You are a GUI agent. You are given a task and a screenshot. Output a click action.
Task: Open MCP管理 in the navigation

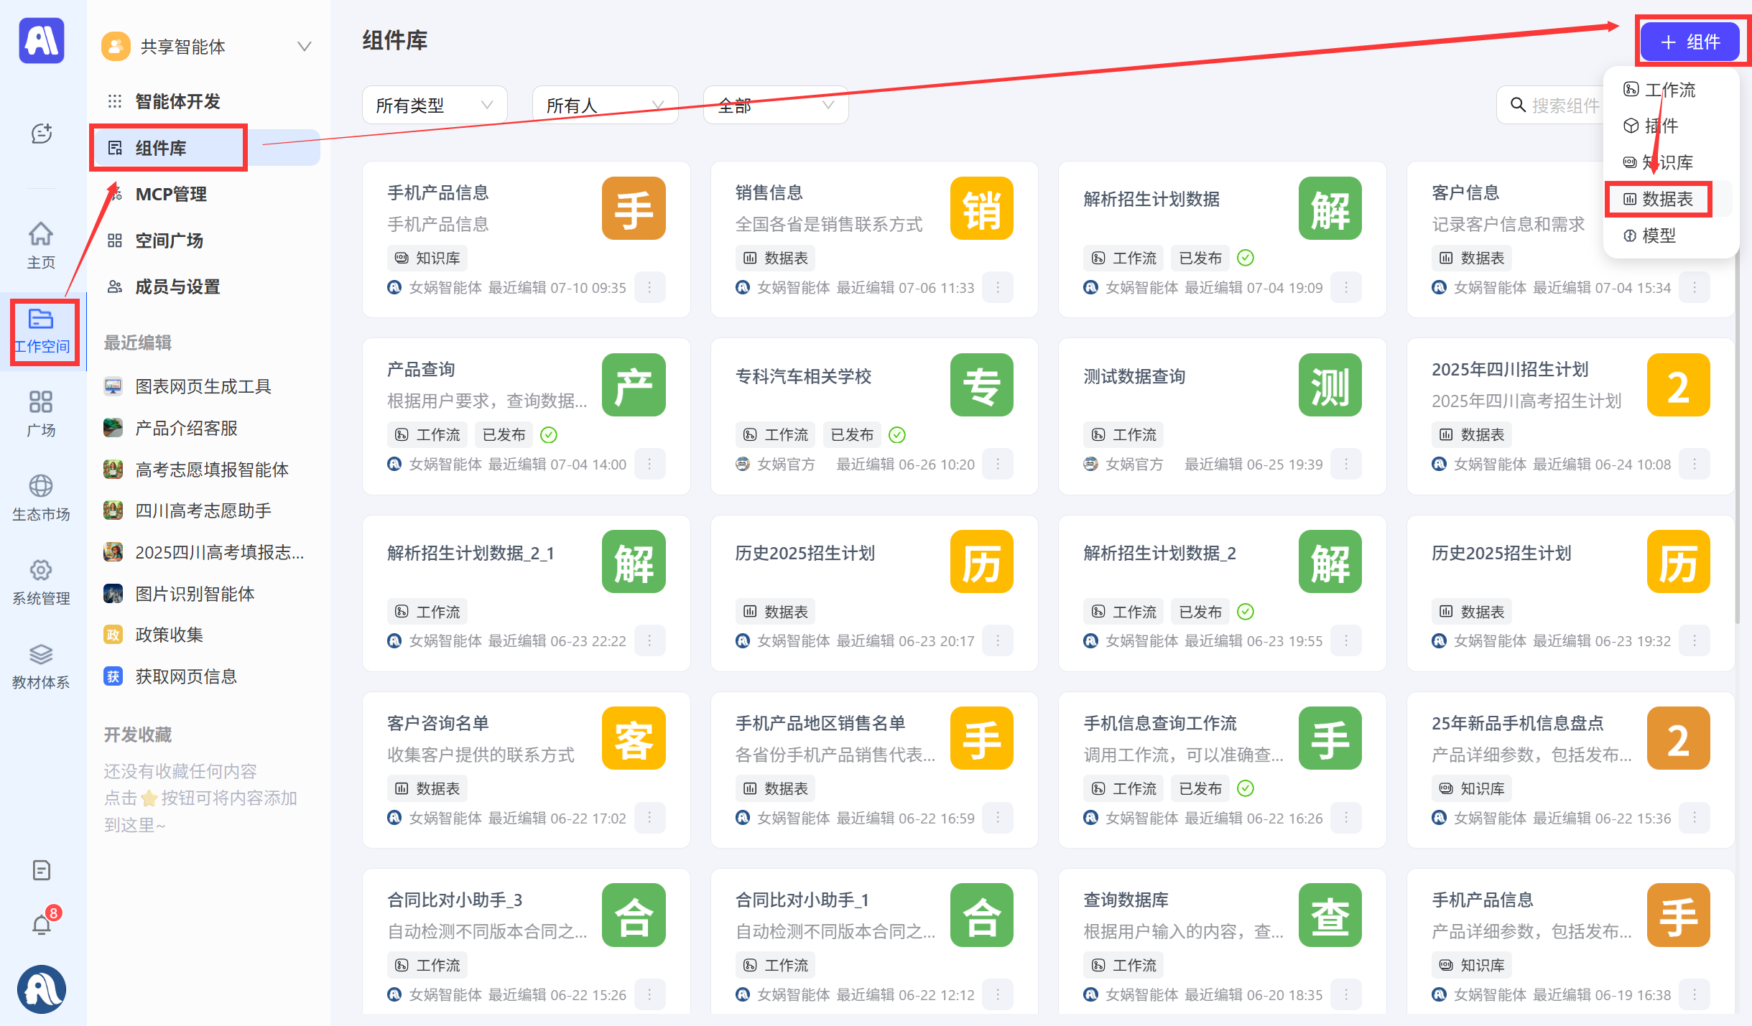pyautogui.click(x=171, y=194)
